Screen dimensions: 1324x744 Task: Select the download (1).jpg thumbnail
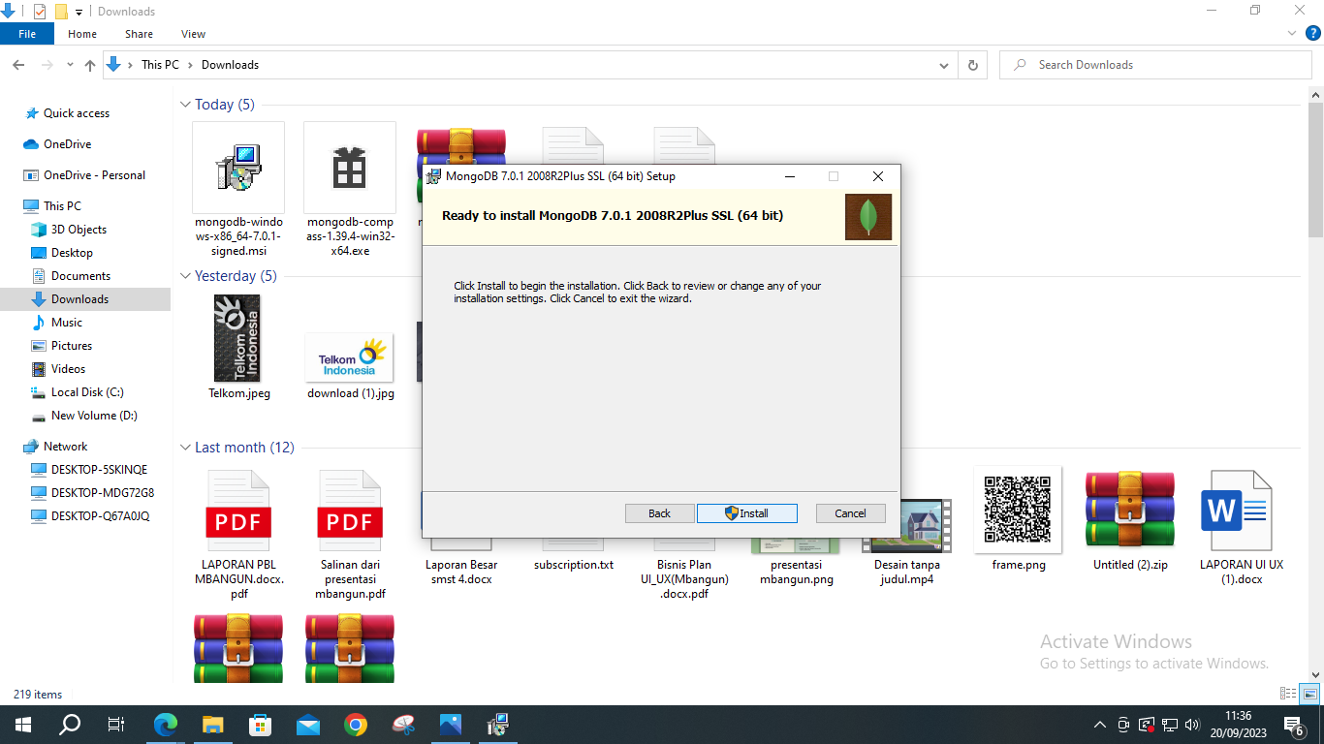click(350, 358)
